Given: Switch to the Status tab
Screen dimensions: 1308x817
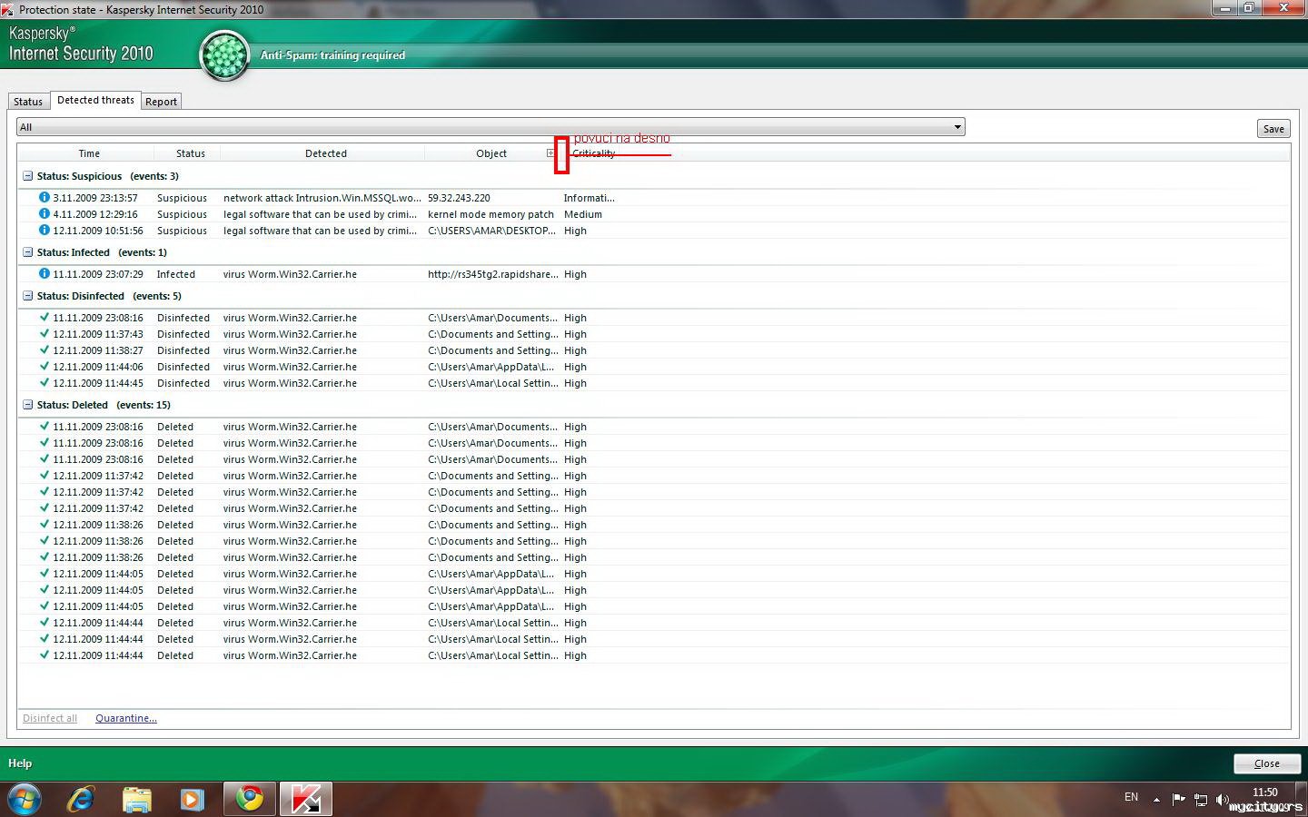Looking at the screenshot, I should coord(28,102).
